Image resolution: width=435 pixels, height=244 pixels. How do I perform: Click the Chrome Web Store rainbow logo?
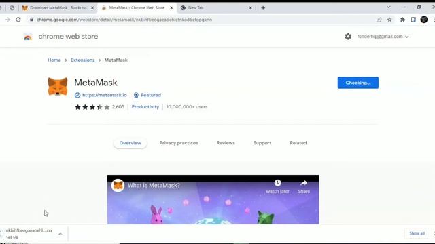point(28,37)
